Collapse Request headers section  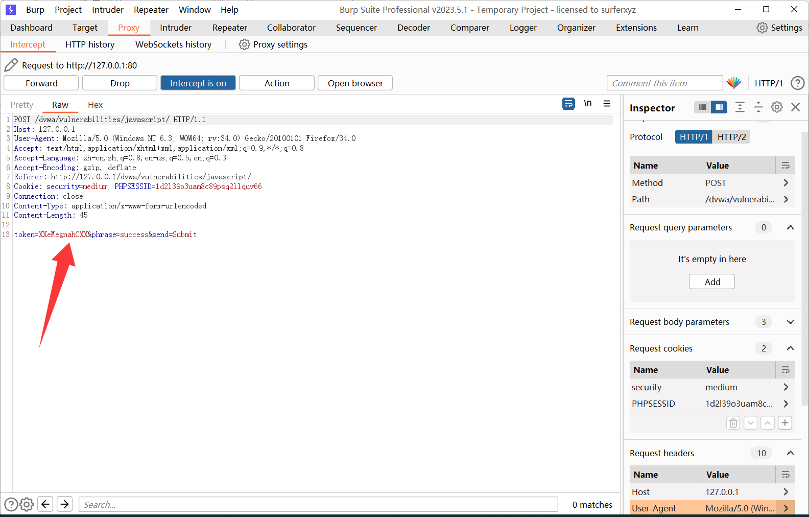tap(790, 453)
